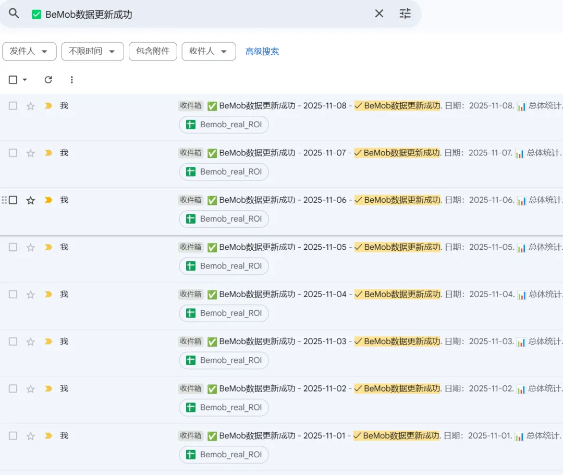563x475 pixels.
Task: Star the 2025-11-02 email
Action: click(31, 389)
